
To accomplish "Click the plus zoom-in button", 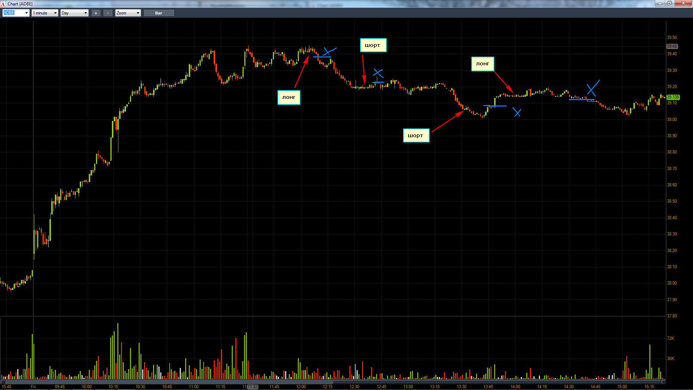I will [x=96, y=13].
